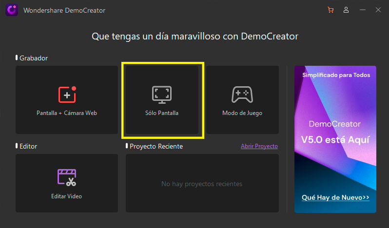Click the Proyecto Reciente section heading
389x228 pixels.
tap(156, 146)
